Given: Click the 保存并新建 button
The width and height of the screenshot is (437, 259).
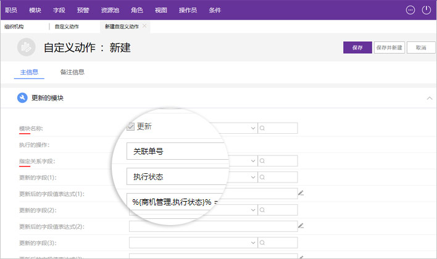Looking at the screenshot, I should tap(389, 47).
